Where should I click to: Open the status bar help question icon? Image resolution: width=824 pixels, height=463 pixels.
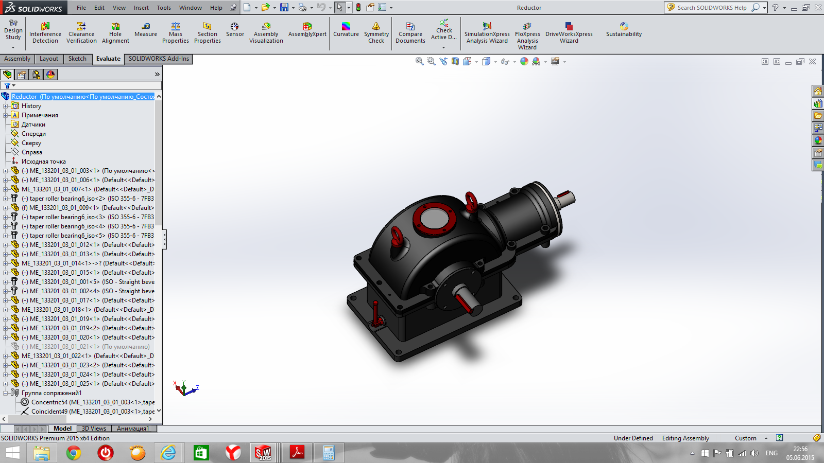click(780, 438)
